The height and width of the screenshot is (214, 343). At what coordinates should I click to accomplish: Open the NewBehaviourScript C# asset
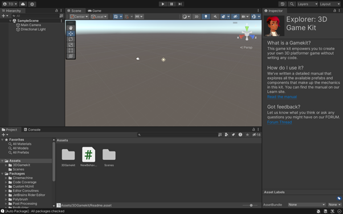[88, 157]
